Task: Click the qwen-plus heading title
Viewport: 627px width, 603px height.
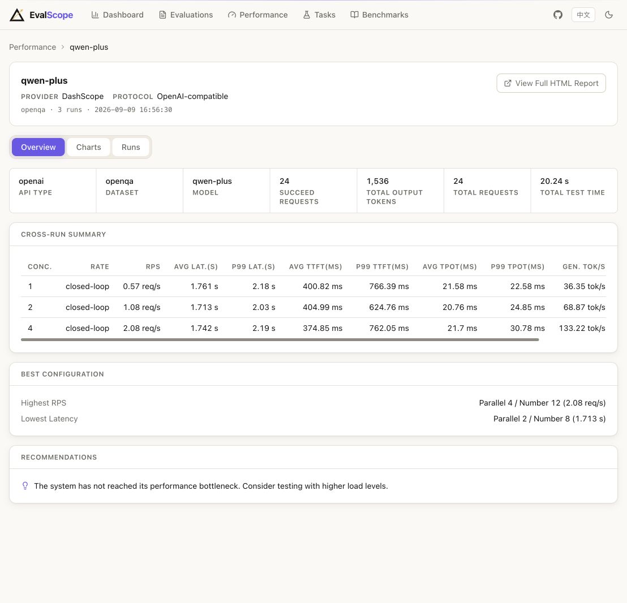Action: 44,80
